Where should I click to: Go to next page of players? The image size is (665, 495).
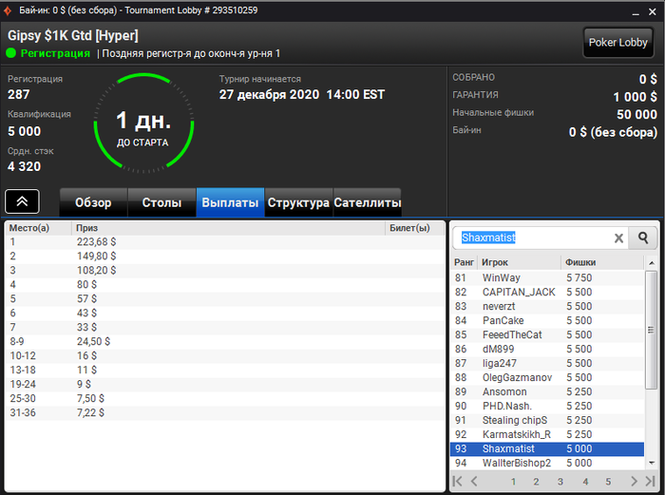pyautogui.click(x=634, y=481)
